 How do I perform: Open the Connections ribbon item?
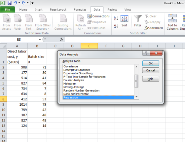98,16
